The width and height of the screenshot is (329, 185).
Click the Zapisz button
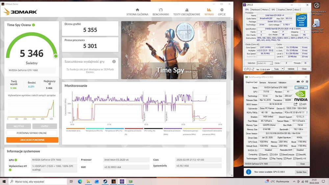pos(45,126)
